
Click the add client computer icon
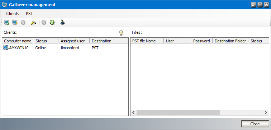pyautogui.click(x=6, y=22)
